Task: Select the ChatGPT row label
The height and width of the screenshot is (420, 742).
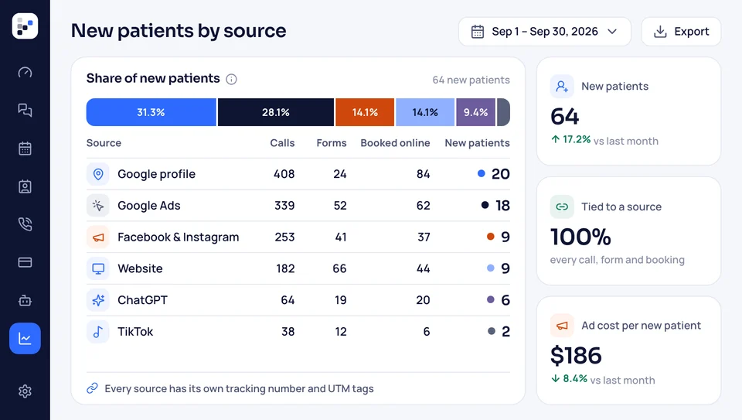Action: click(142, 300)
